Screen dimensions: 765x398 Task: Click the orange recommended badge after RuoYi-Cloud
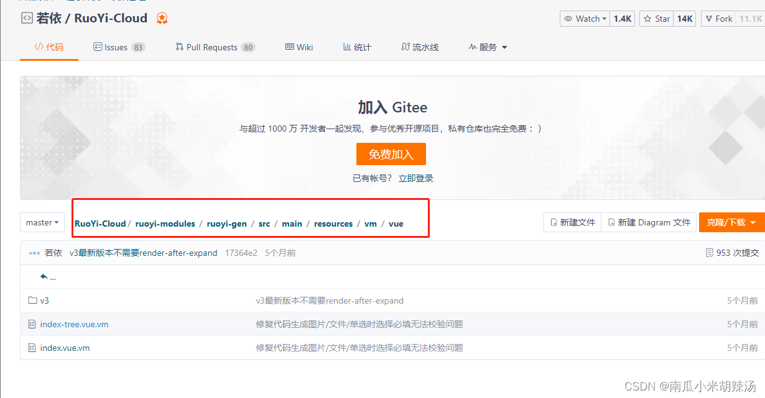[x=162, y=19]
